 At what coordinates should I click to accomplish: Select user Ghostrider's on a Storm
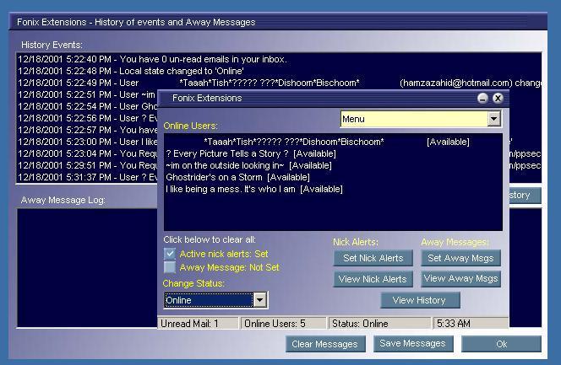tap(333, 177)
